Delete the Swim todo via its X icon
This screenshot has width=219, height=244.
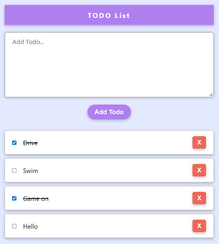tap(199, 170)
